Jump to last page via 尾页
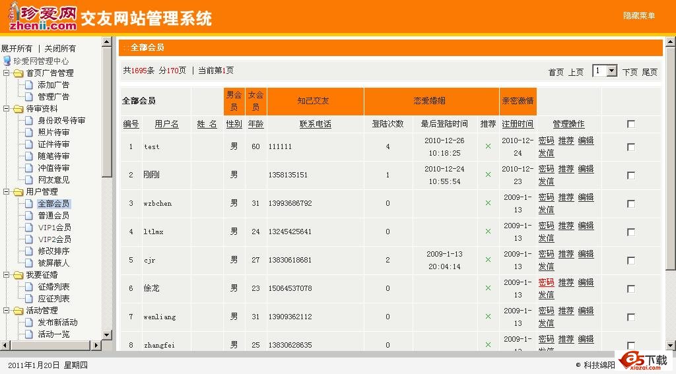Image resolution: width=676 pixels, height=374 pixels. tap(650, 72)
